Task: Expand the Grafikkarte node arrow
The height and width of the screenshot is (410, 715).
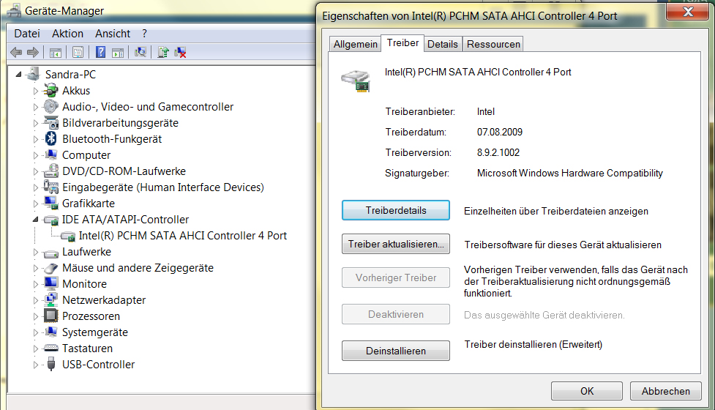Action: 36,204
